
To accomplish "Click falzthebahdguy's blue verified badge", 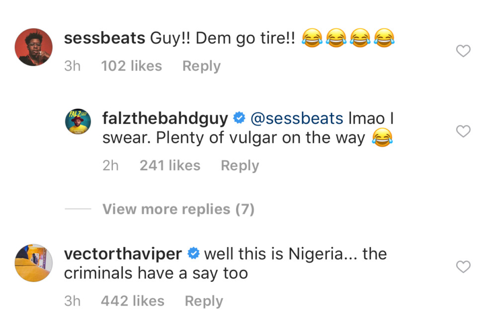I will click(x=240, y=118).
